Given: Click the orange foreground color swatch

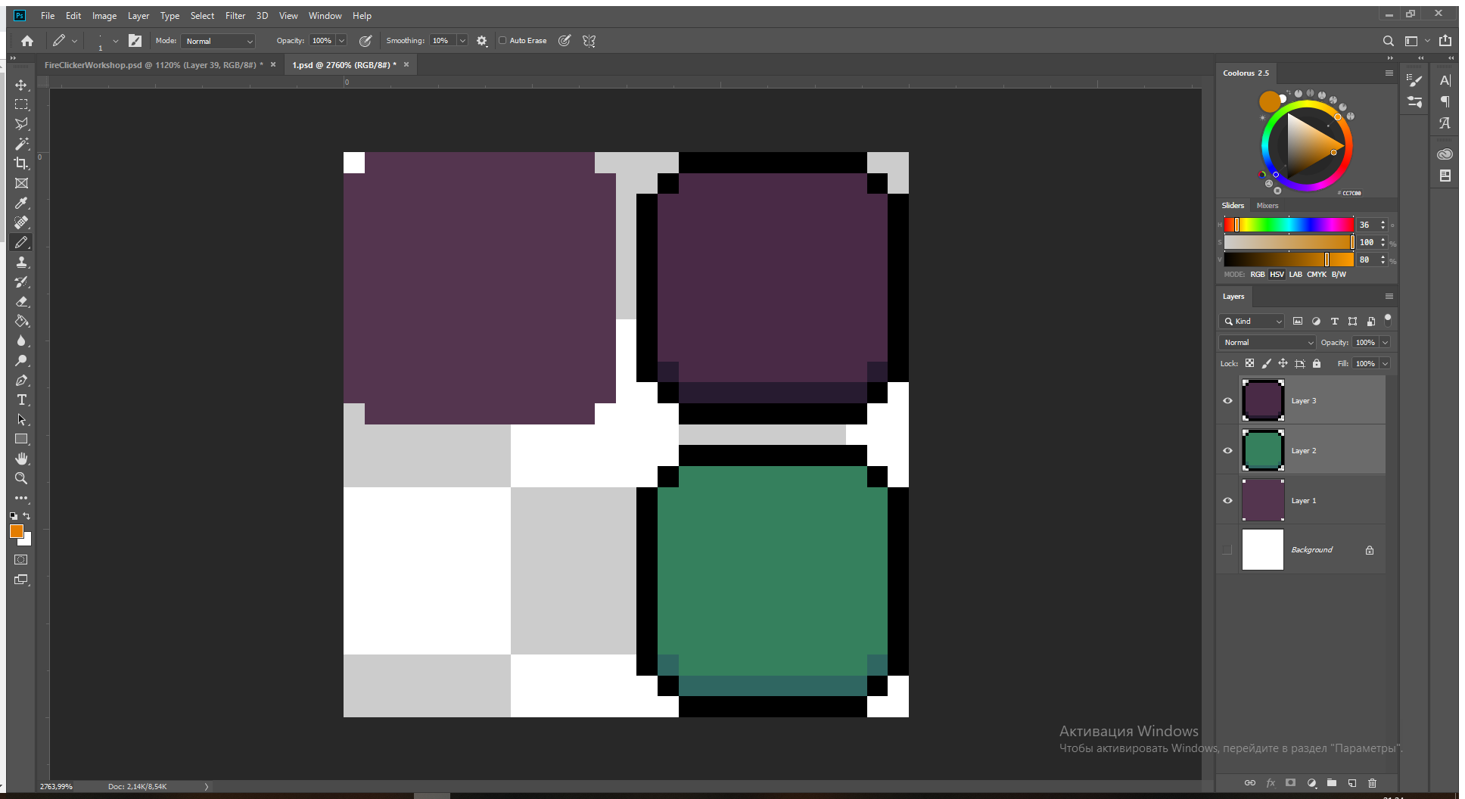Looking at the screenshot, I should 17,531.
